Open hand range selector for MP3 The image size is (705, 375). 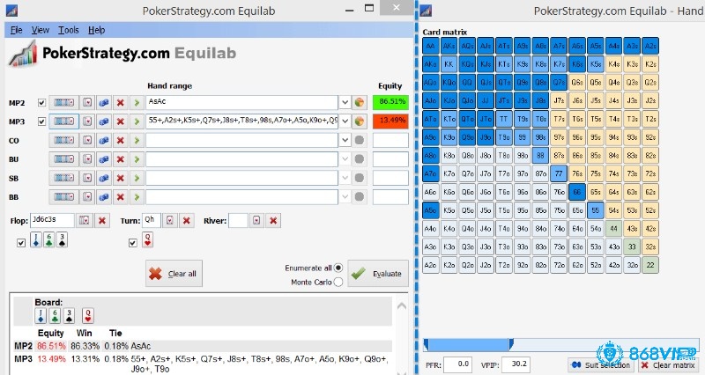63,121
